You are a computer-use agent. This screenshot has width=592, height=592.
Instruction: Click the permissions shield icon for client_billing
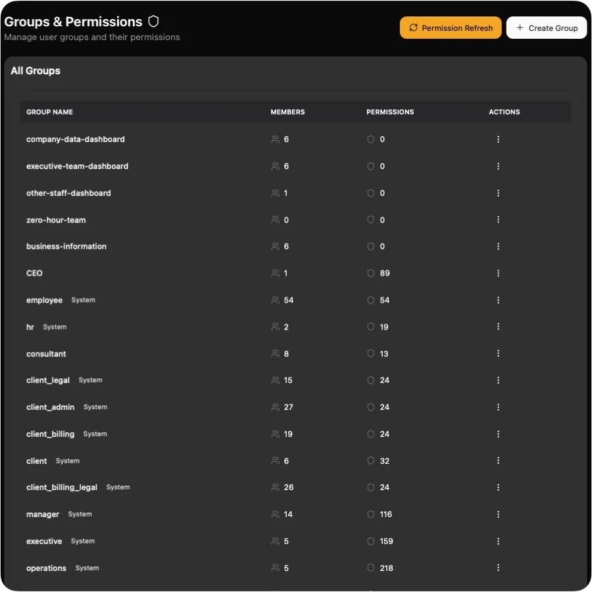[371, 434]
